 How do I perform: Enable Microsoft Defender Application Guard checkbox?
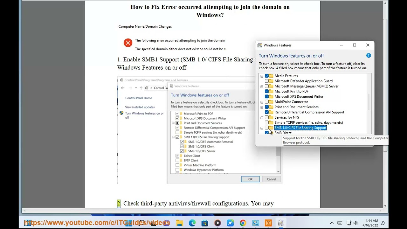[267, 81]
